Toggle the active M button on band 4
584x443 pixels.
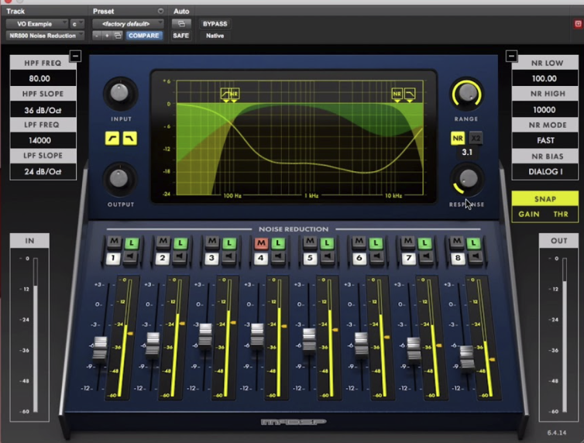coord(262,242)
